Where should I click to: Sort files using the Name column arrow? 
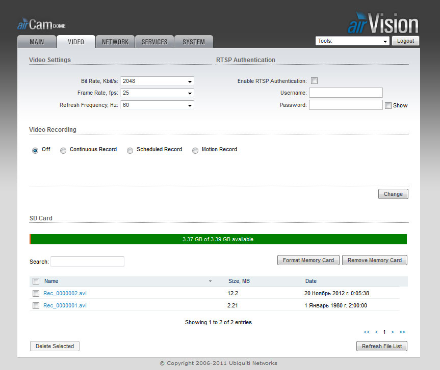point(211,281)
